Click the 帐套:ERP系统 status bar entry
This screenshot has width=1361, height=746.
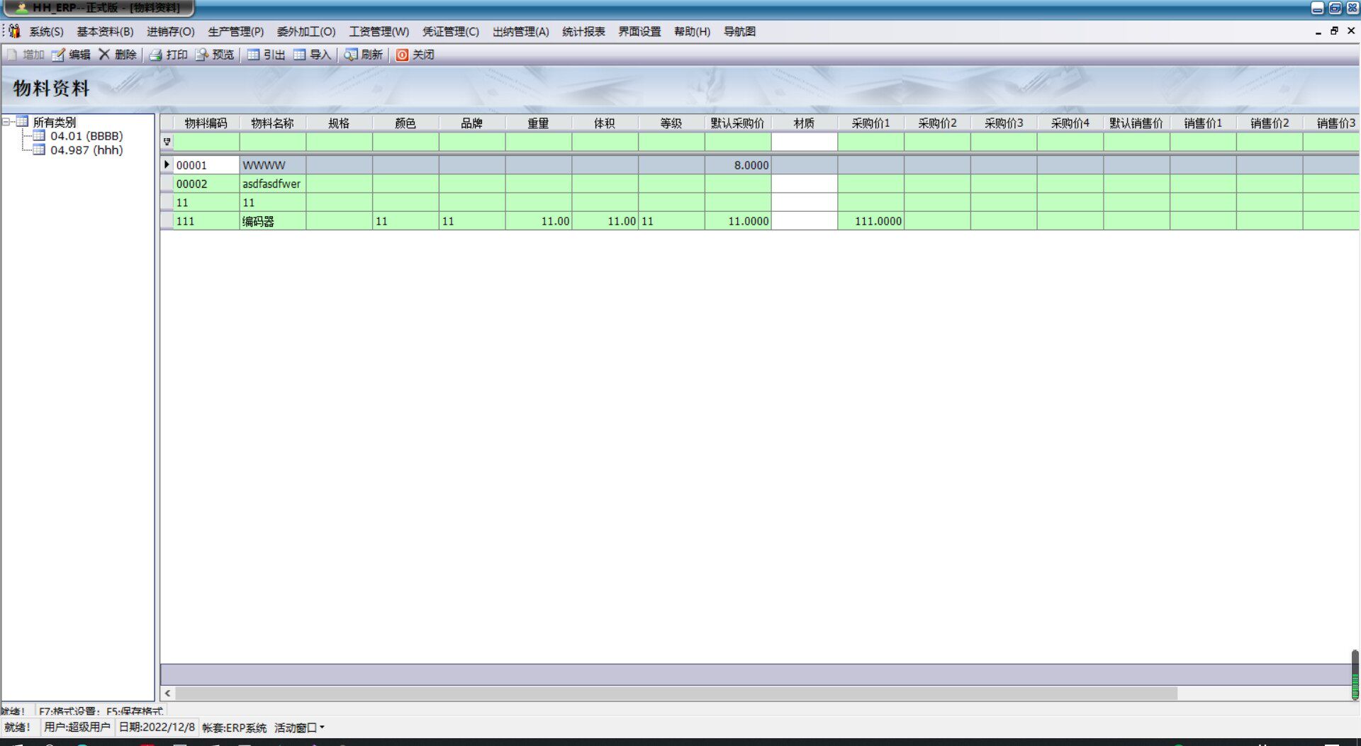(235, 728)
